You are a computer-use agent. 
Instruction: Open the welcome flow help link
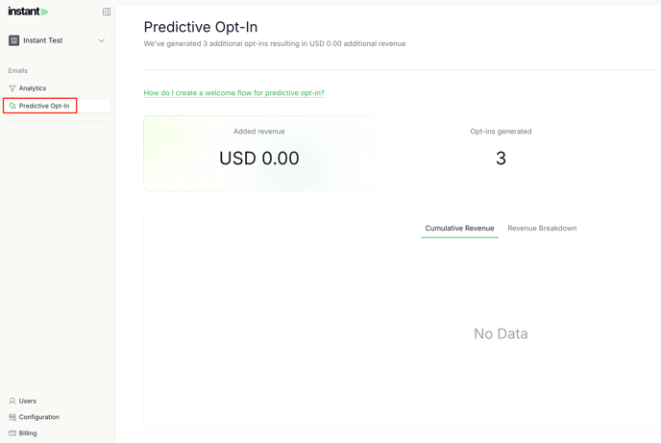[233, 93]
